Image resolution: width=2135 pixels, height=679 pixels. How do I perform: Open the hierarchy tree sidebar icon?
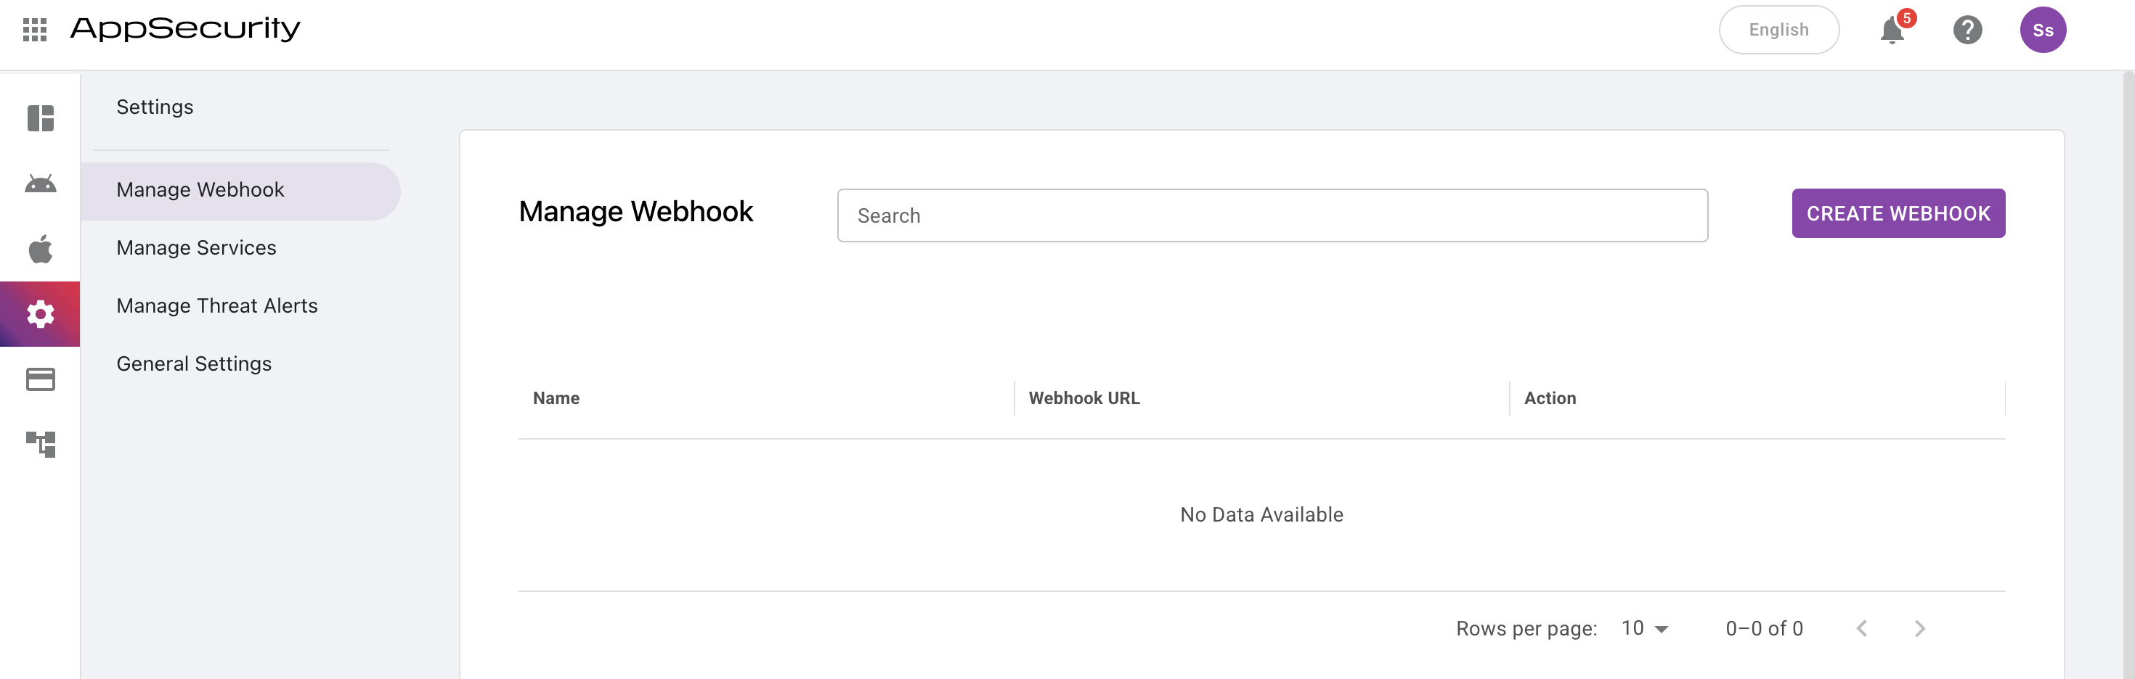click(x=41, y=444)
